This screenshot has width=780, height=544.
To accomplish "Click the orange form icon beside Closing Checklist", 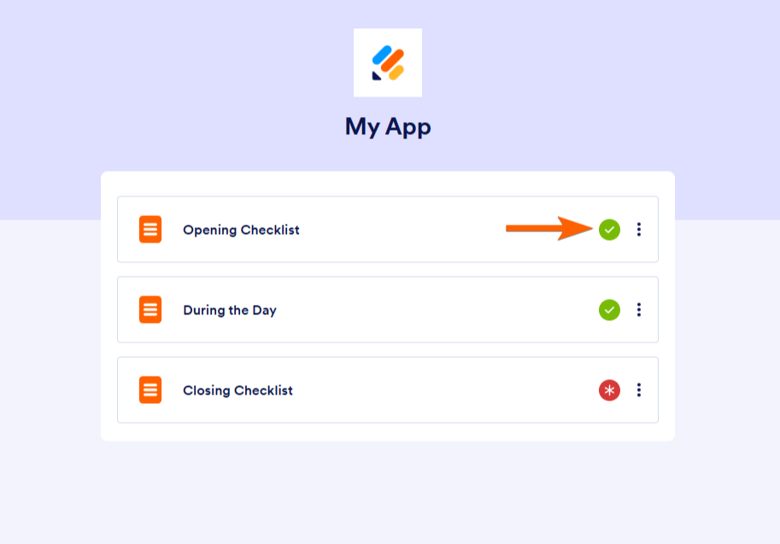I will (x=150, y=389).
